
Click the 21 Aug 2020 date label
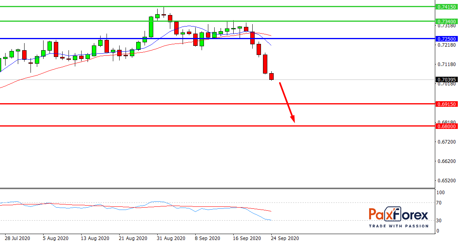click(133, 238)
